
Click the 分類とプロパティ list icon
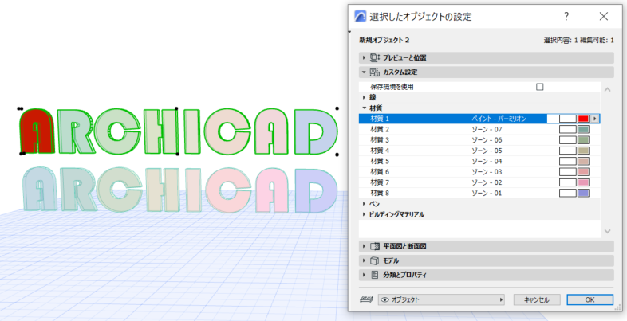375,275
